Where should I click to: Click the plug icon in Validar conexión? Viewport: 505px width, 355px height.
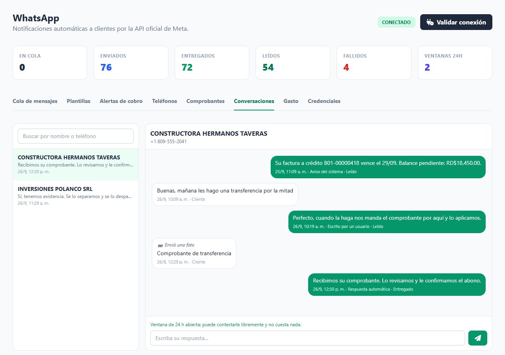pos(430,22)
